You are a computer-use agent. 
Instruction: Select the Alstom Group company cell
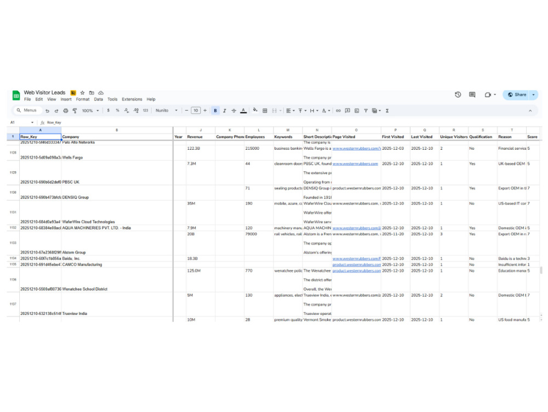pyautogui.click(x=117, y=243)
